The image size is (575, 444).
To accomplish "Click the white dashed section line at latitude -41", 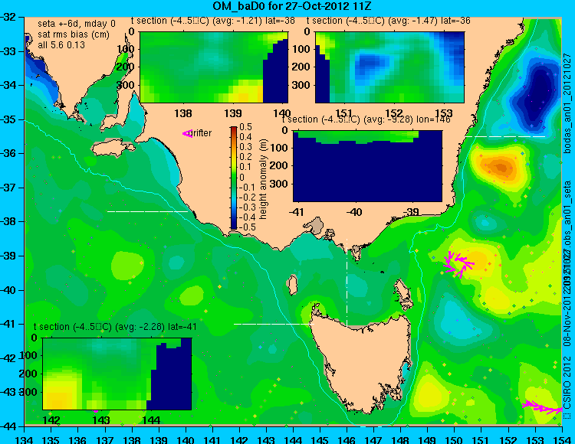I will point(274,324).
